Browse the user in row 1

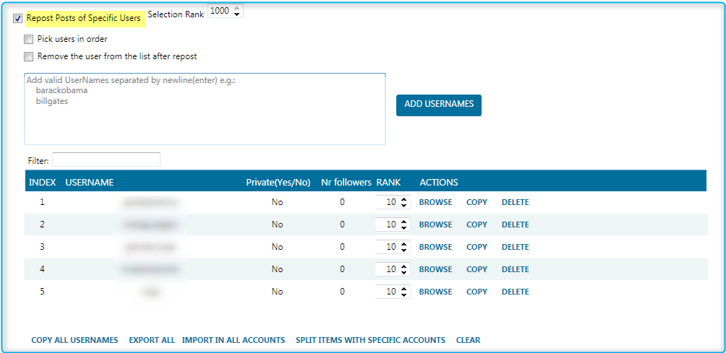click(435, 202)
